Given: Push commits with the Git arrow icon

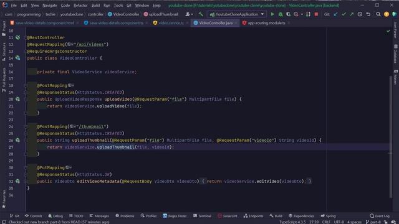Looking at the screenshot, I should pos(352,14).
